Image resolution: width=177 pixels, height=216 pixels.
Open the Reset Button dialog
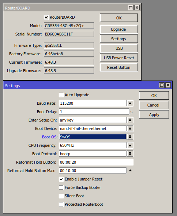click(119, 67)
